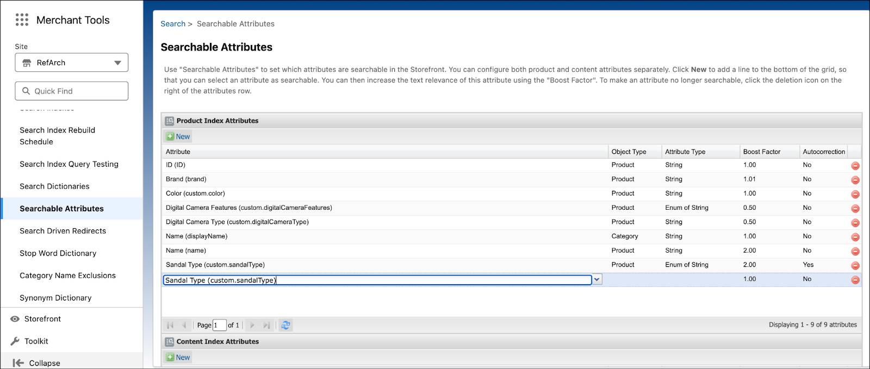Click the Toolkit wrench icon
Image resolution: width=870 pixels, height=369 pixels.
(x=15, y=341)
